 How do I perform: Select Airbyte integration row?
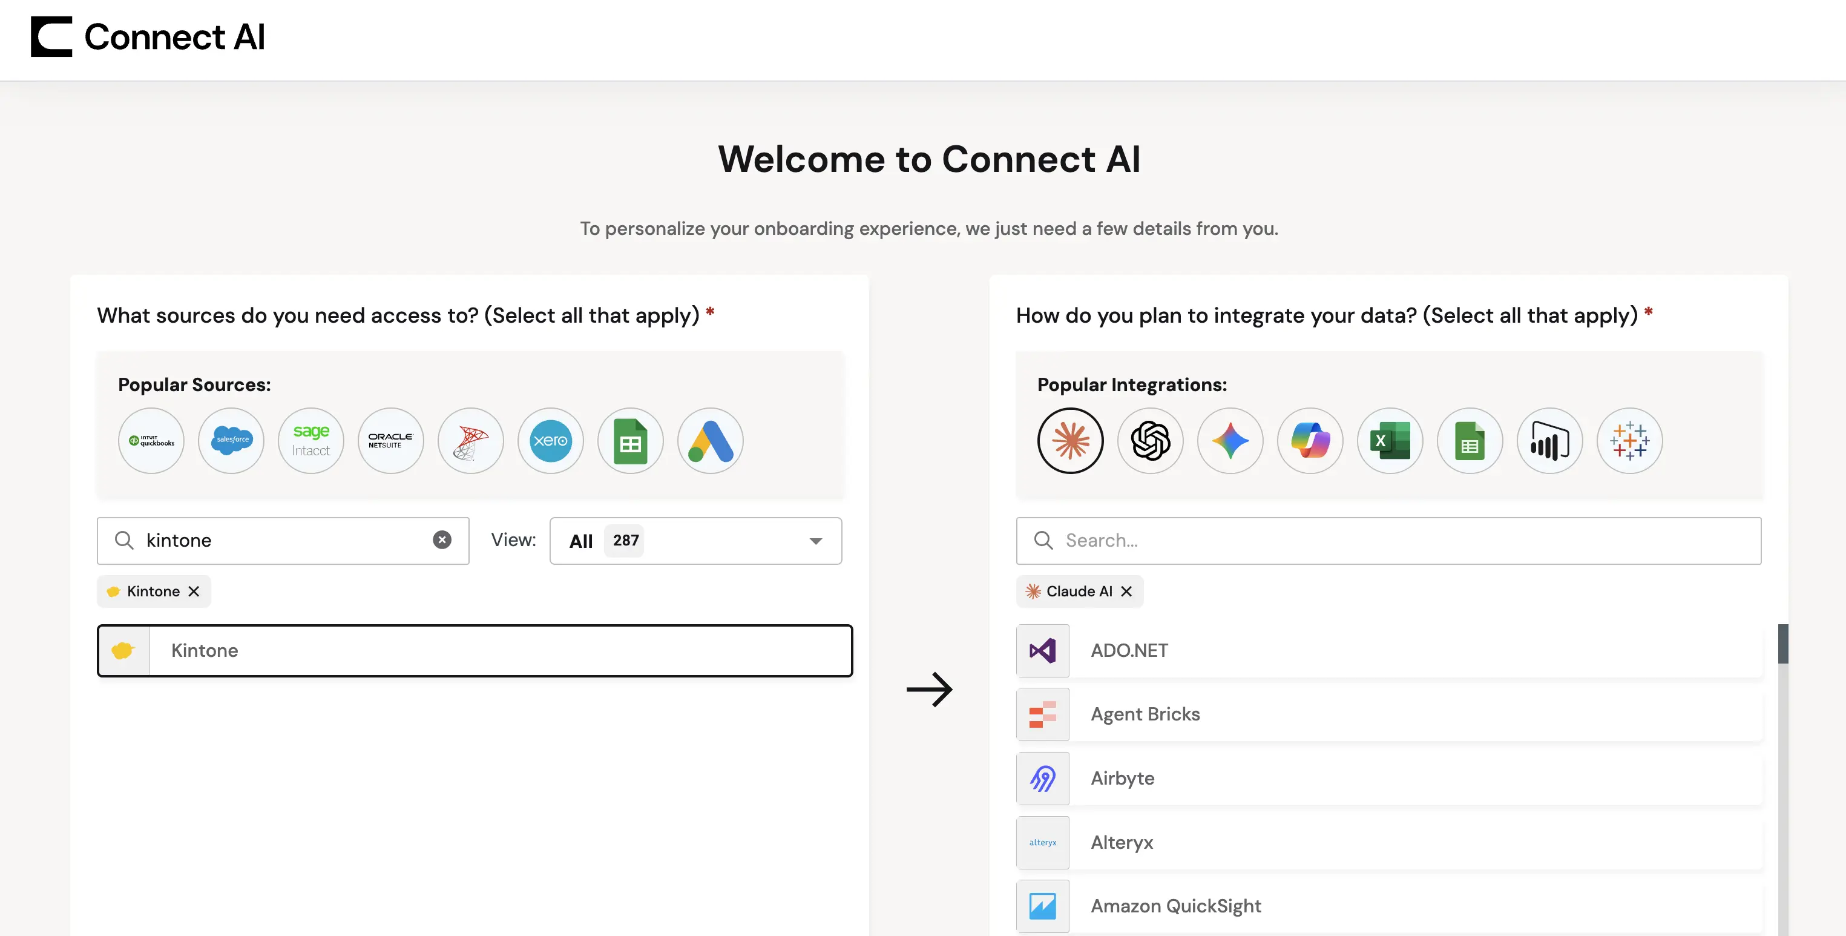pos(1389,777)
